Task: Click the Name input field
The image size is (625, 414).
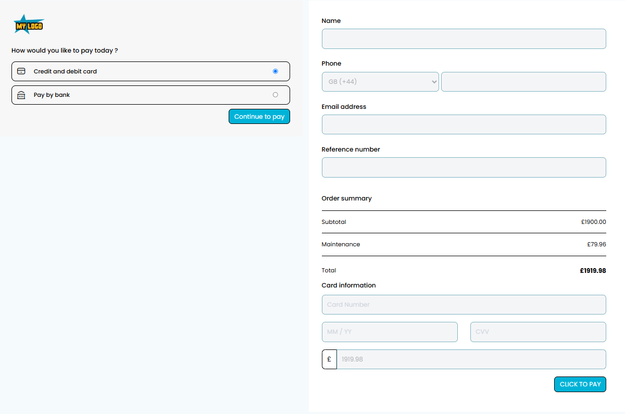Action: click(464, 39)
